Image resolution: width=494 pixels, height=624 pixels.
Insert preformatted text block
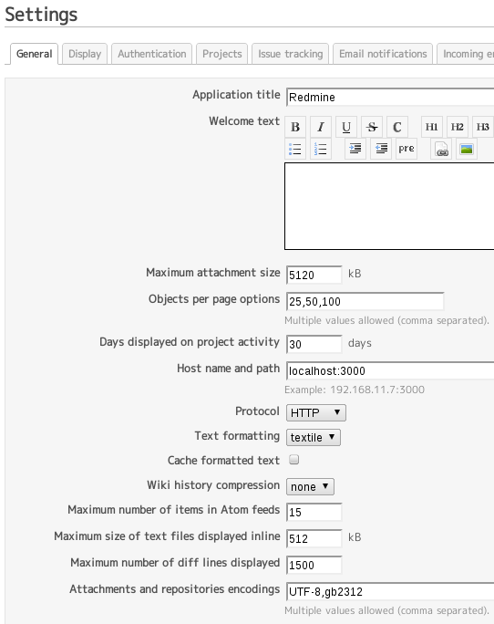coord(407,149)
